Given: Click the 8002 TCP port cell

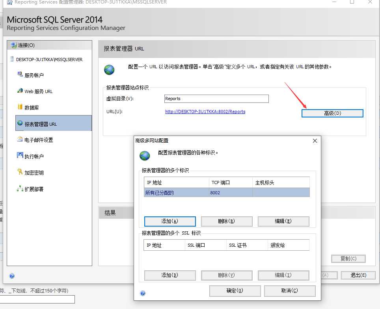Looking at the screenshot, I should coord(231,193).
